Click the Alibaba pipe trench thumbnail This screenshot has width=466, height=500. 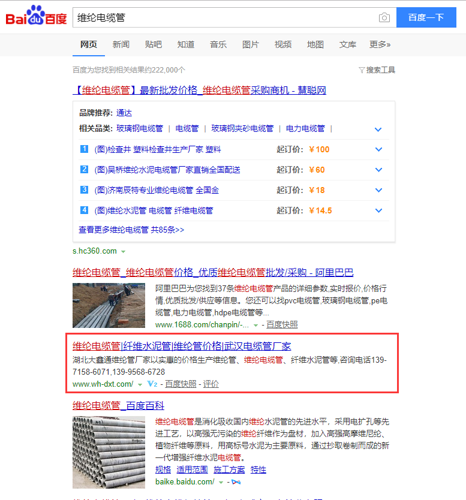[109, 306]
